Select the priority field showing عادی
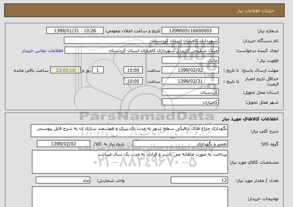Viewport: 293px width, 207px height. coord(190,60)
